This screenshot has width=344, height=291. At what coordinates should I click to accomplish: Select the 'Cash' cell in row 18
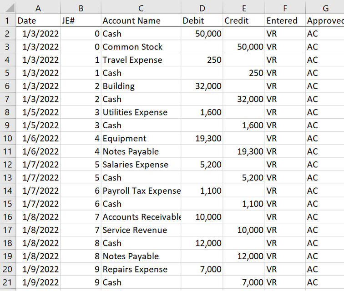pyautogui.click(x=141, y=243)
